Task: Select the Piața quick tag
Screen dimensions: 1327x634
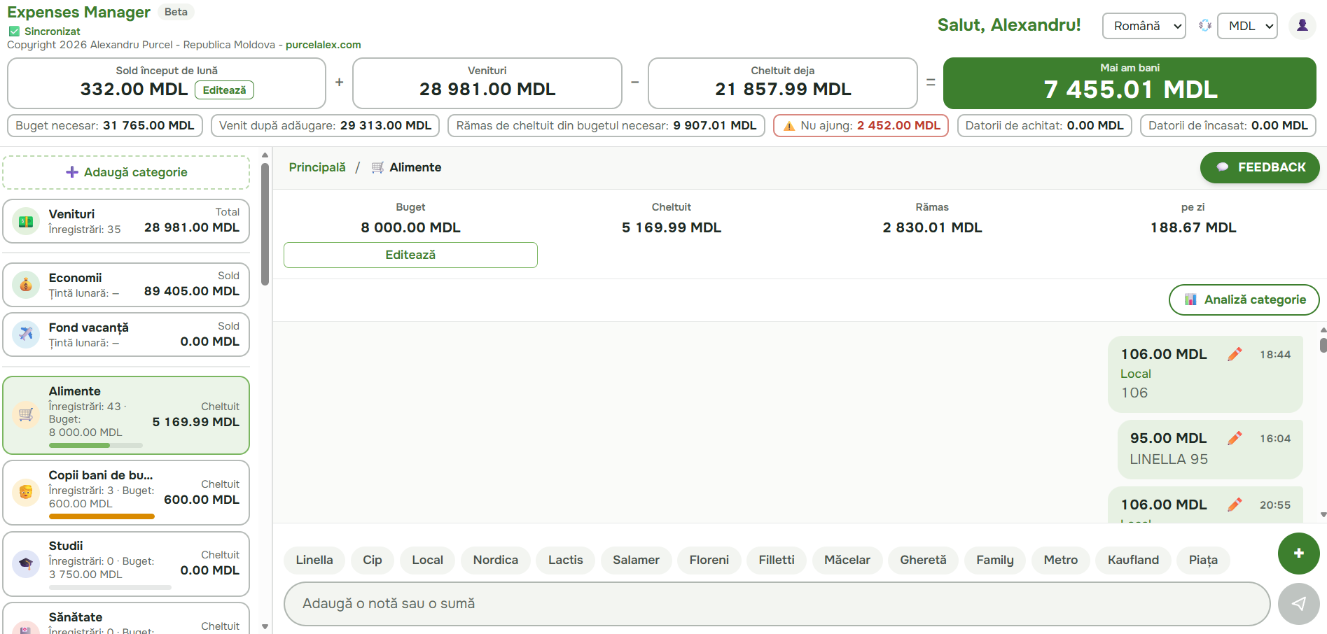Action: tap(1202, 560)
